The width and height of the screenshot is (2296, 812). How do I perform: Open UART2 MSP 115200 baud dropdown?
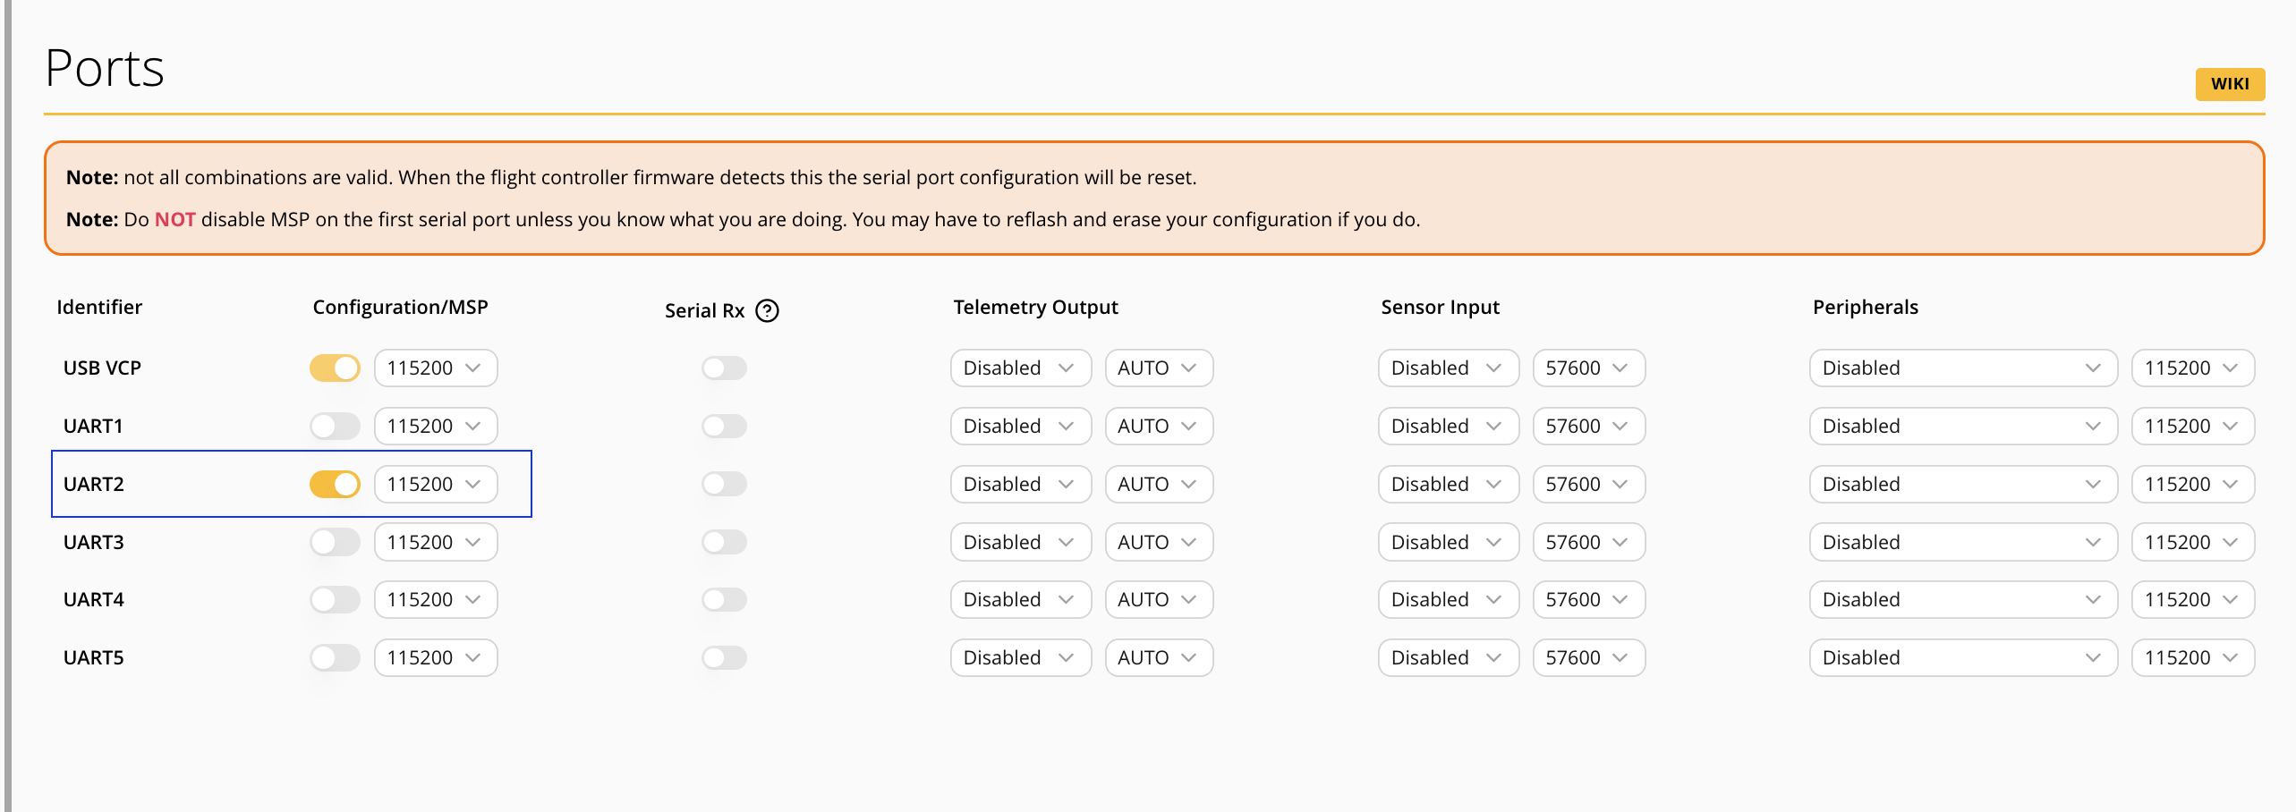[x=436, y=484]
